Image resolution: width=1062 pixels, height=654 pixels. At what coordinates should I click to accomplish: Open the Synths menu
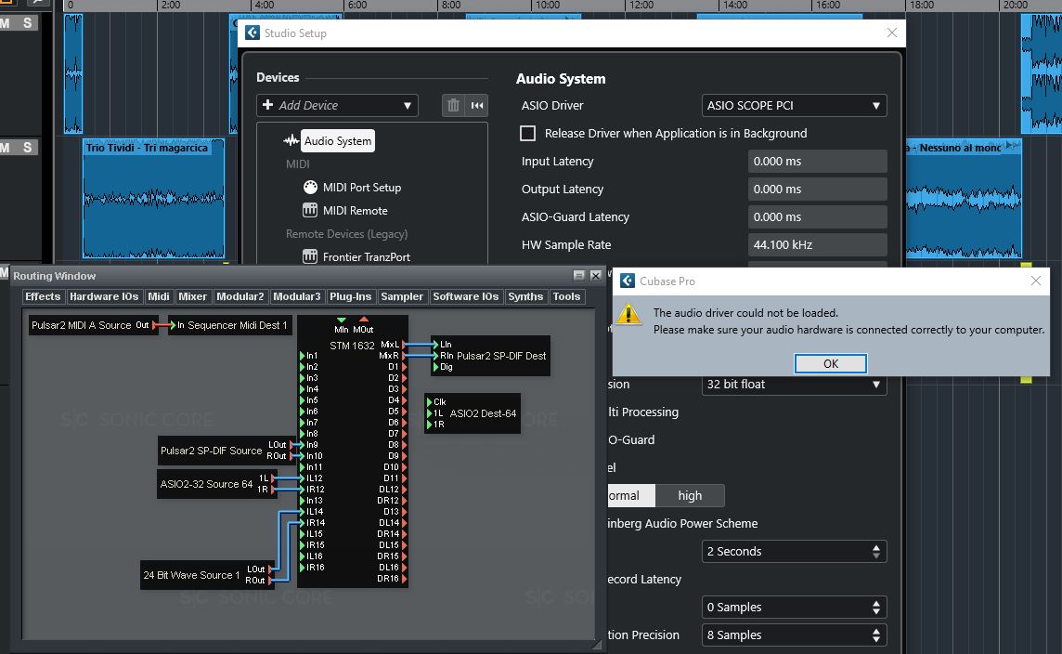[x=525, y=296]
